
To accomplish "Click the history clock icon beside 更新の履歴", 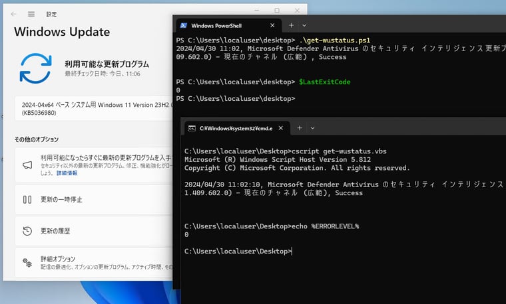I will point(27,231).
